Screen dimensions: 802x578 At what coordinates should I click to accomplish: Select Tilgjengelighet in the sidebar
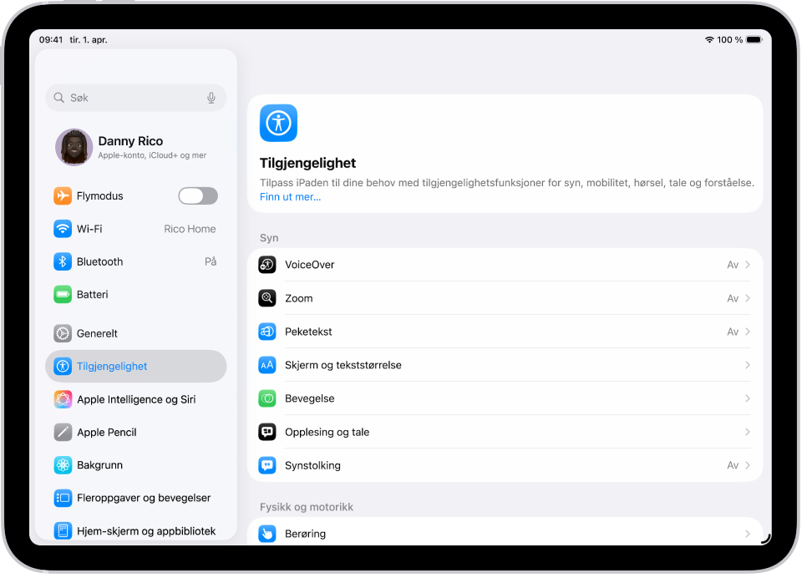tap(136, 366)
